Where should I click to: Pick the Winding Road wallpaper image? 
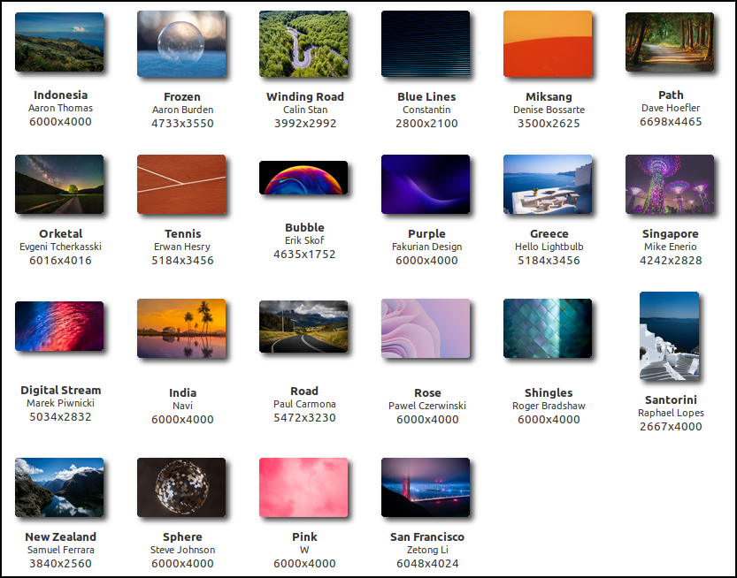303,43
